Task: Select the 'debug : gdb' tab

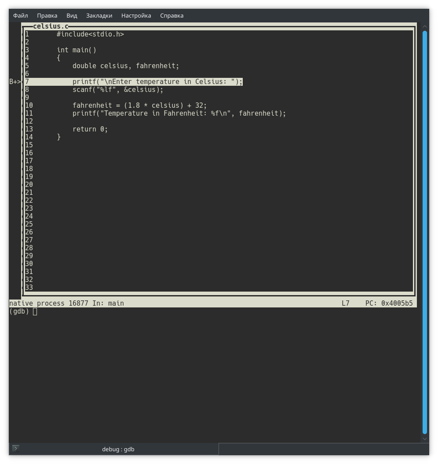Action: (118, 449)
